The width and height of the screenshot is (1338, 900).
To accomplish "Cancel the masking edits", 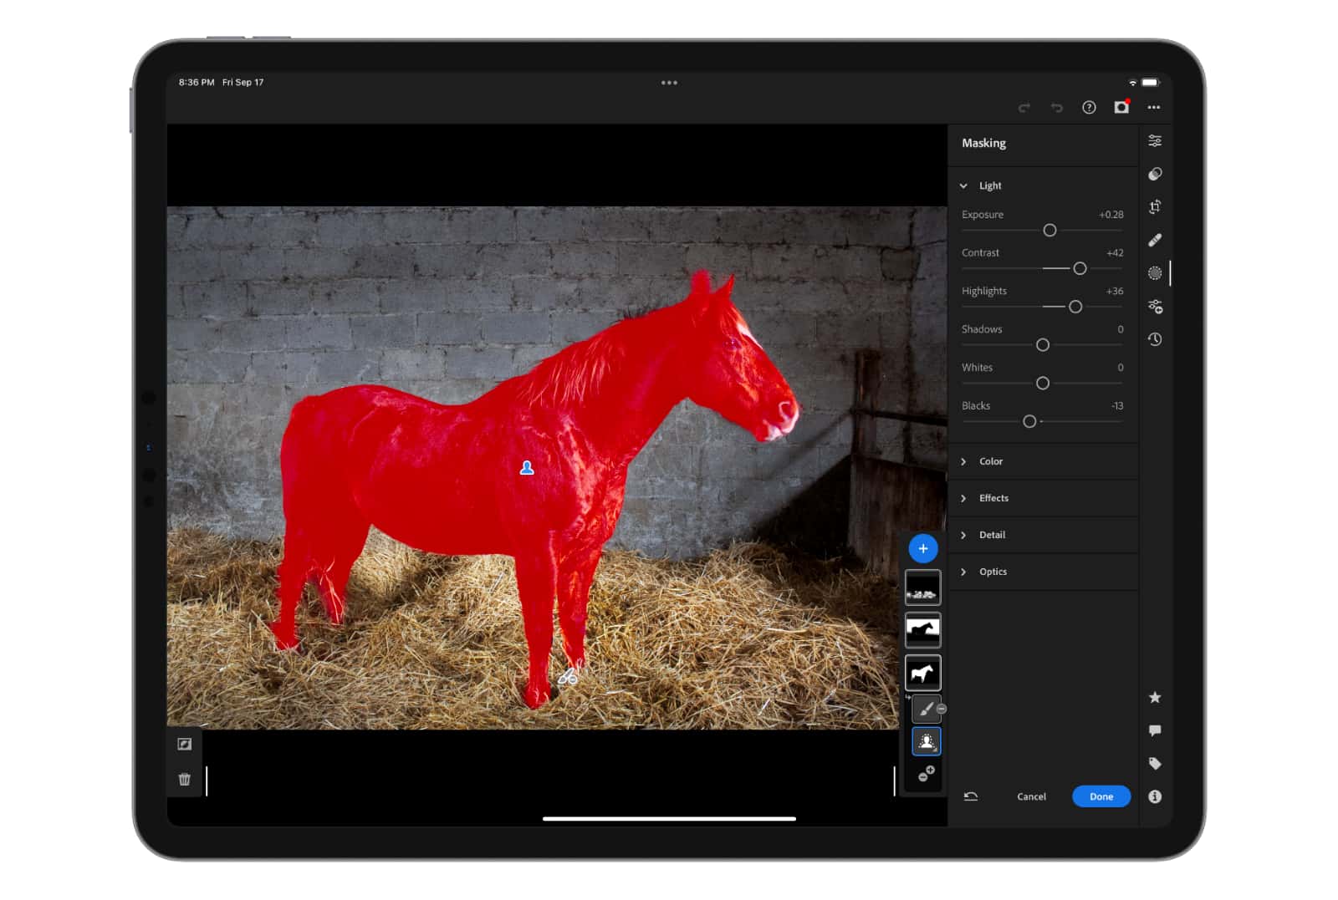I will pyautogui.click(x=1031, y=796).
